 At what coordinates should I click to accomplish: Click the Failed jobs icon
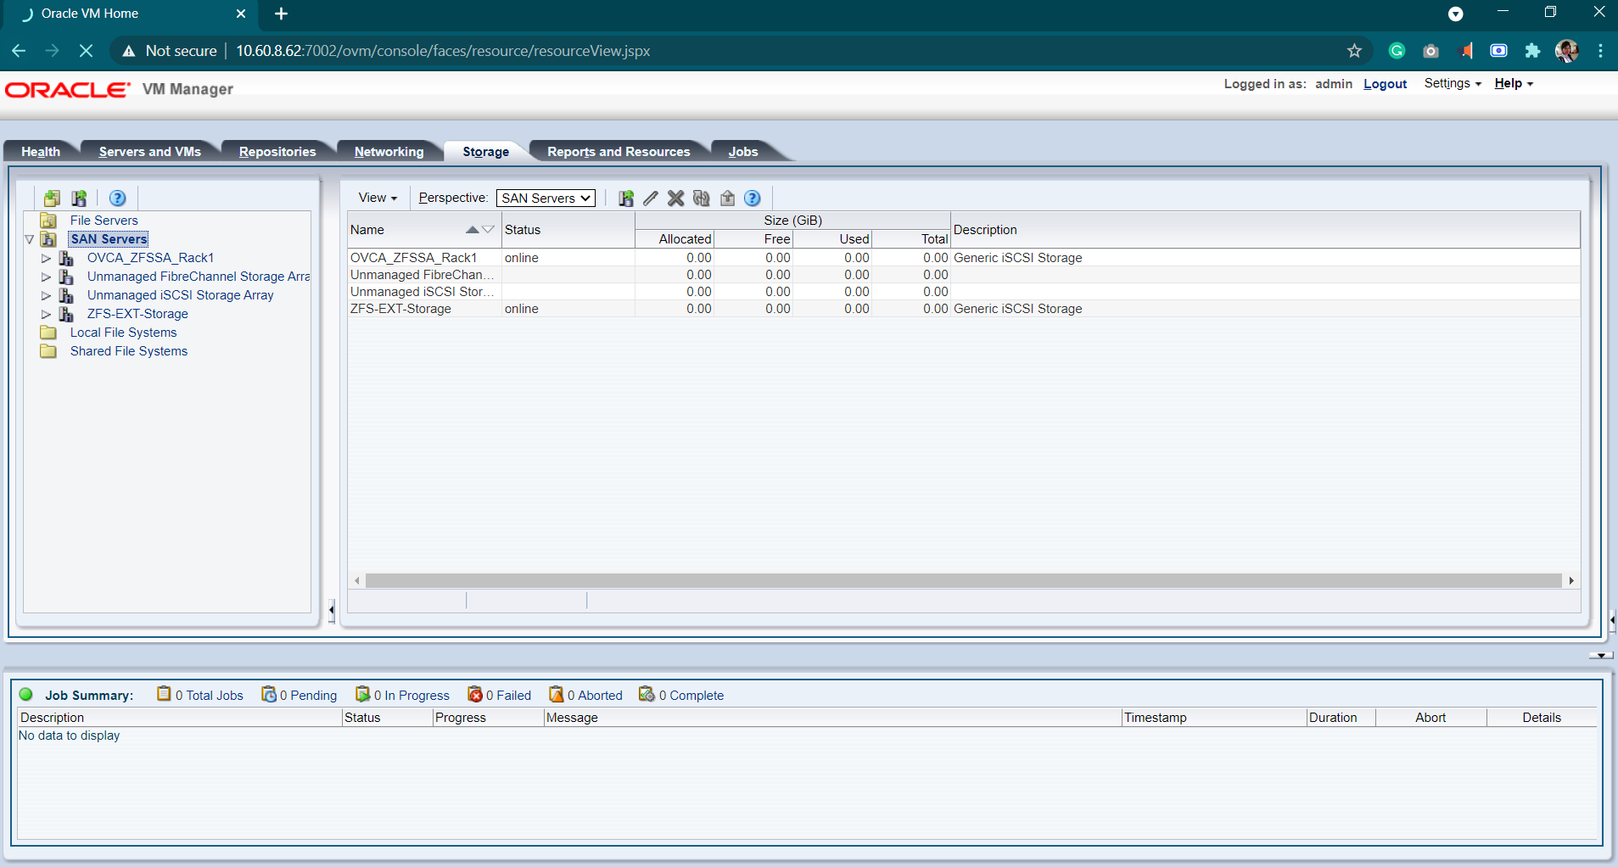475,694
